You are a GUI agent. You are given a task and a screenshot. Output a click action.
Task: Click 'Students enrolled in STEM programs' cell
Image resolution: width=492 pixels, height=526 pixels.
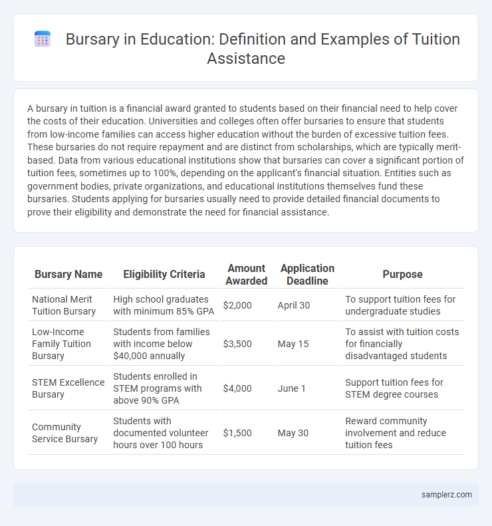click(164, 388)
